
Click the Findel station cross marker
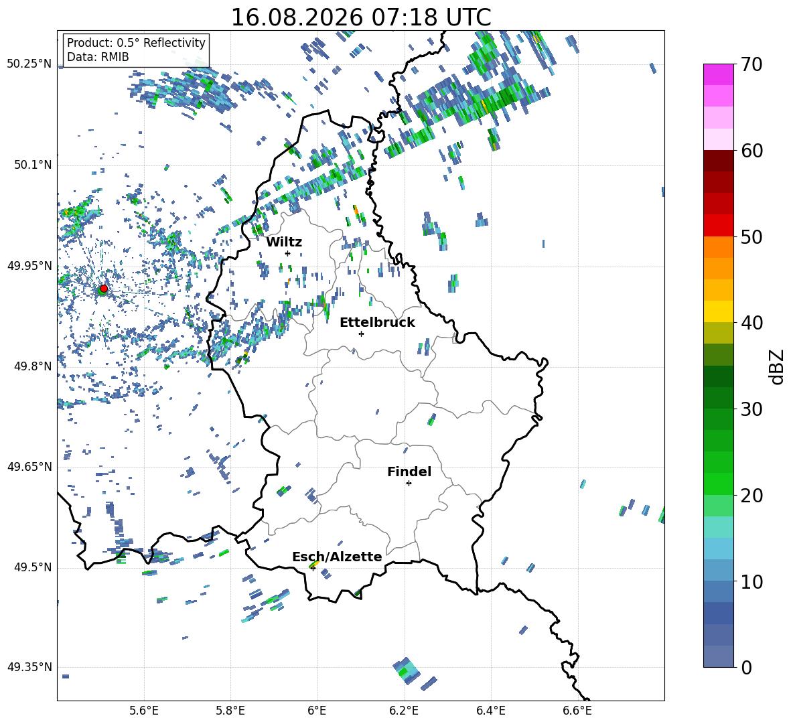(409, 483)
